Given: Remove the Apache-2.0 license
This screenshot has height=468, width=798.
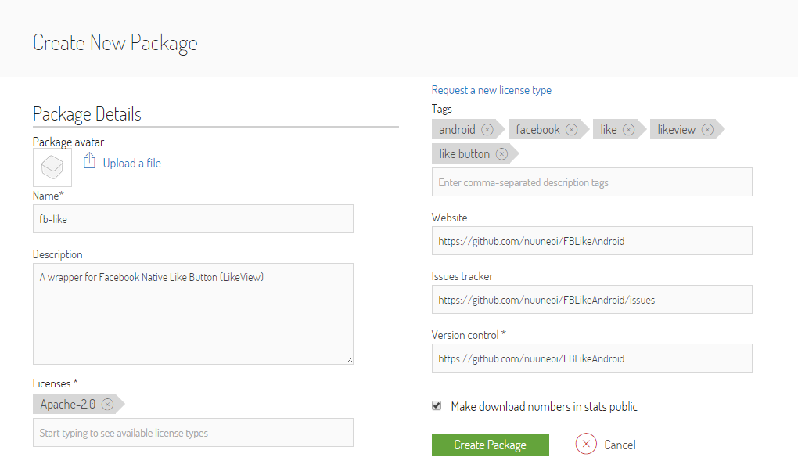Looking at the screenshot, I should pos(107,405).
